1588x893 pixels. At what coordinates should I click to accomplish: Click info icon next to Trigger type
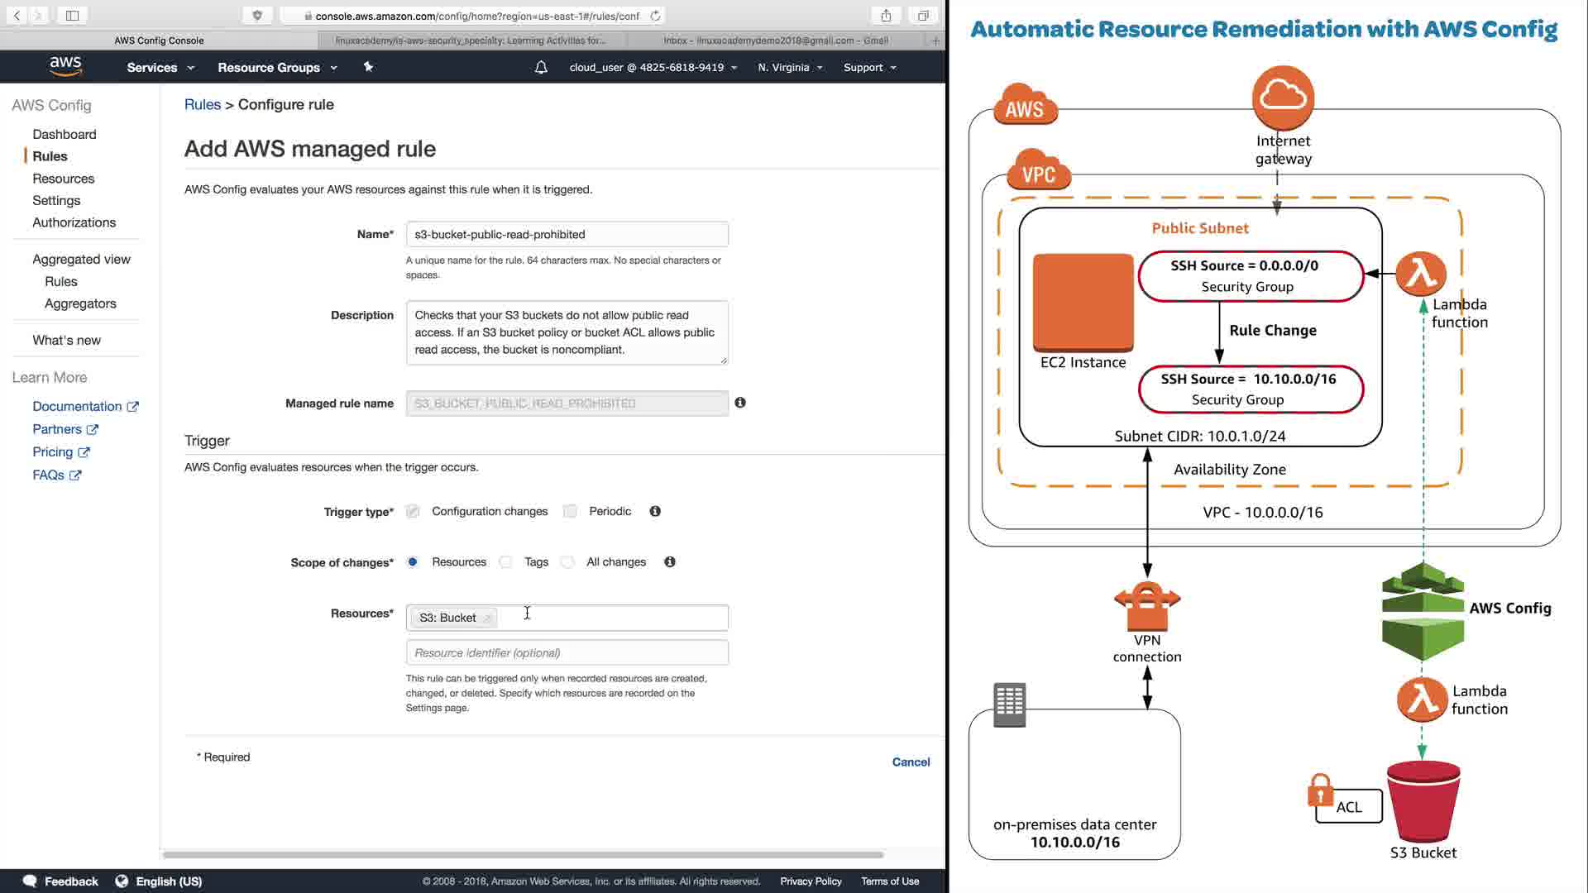pos(655,511)
